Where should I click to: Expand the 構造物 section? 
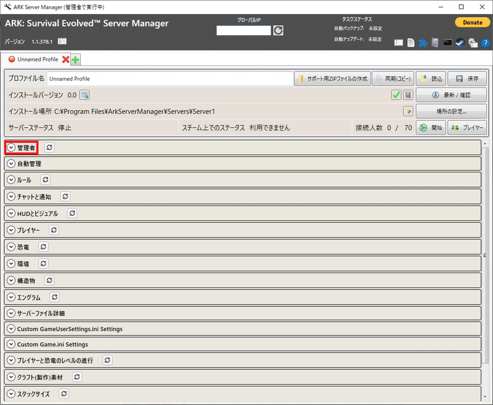[x=11, y=280]
